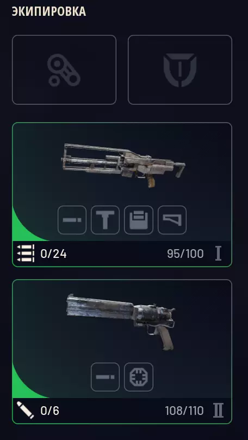Open first weapon's magazine attachment slot
248x440 pixels.
click(x=139, y=220)
